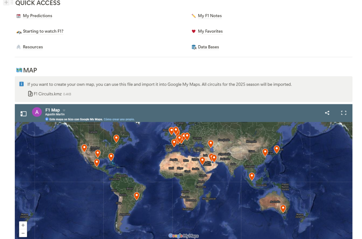Screen dimensions: 362x239
Task: Open the Cómo crear uno propio link
Action: tap(119, 119)
